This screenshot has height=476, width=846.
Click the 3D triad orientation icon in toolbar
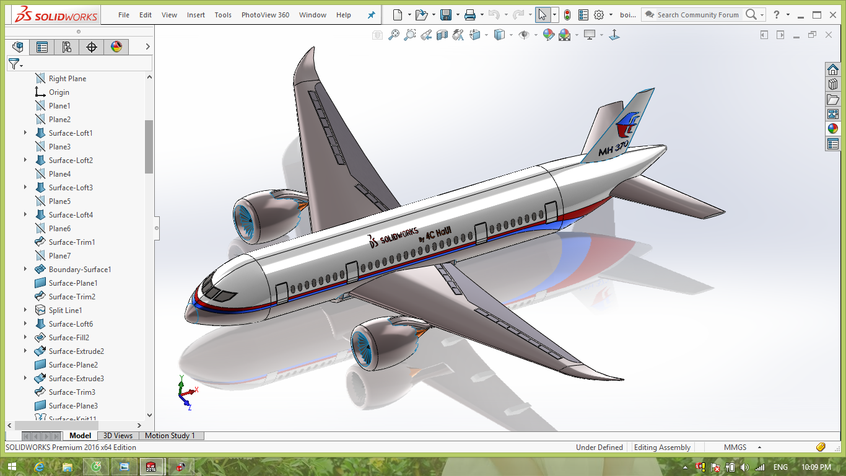pos(614,35)
